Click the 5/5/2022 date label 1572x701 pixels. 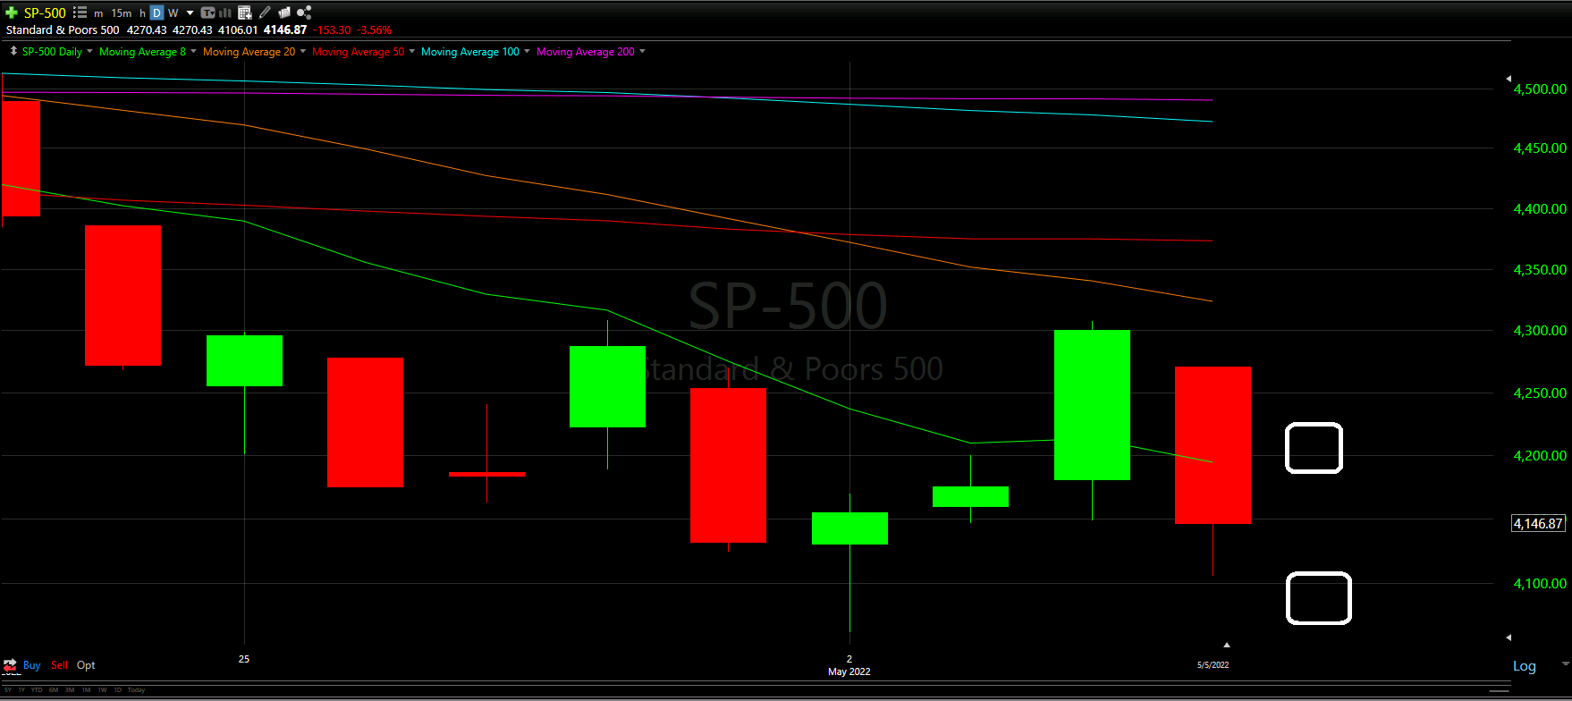coord(1213,665)
